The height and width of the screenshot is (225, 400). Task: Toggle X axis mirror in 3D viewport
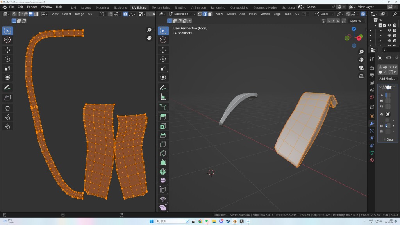tap(329, 21)
